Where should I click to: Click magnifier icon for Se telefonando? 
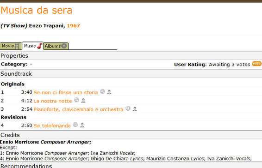pyautogui.click(x=75, y=125)
